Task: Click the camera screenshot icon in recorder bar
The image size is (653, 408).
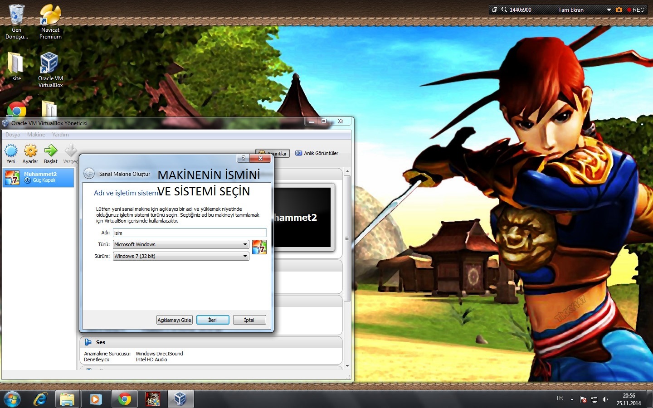Action: tap(619, 10)
